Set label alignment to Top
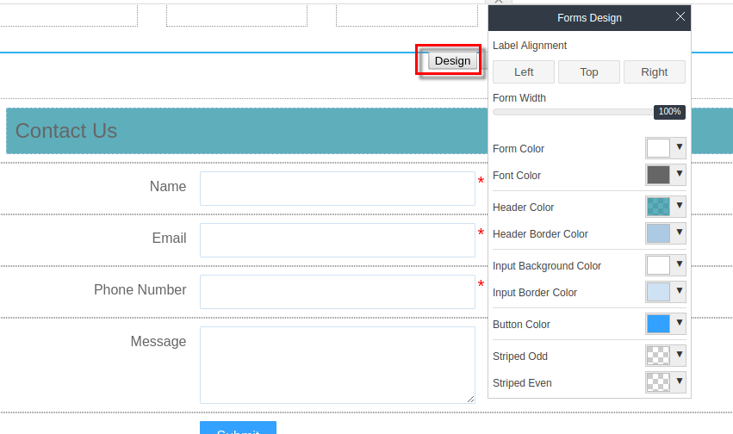 (x=589, y=72)
